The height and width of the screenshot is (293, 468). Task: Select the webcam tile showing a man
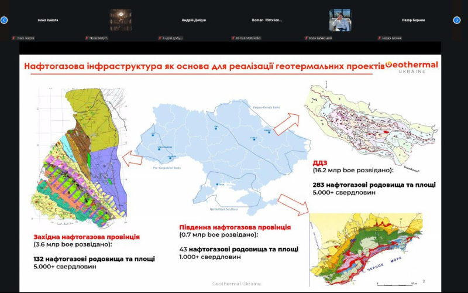coord(340,21)
